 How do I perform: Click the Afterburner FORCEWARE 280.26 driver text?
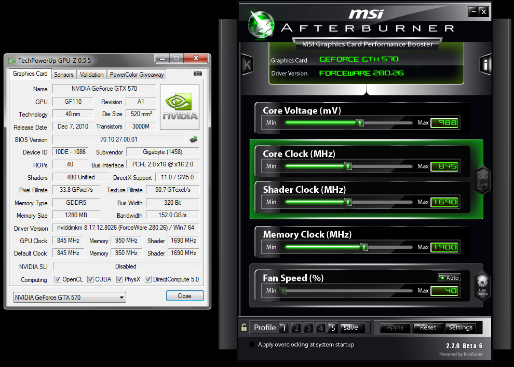coord(361,73)
